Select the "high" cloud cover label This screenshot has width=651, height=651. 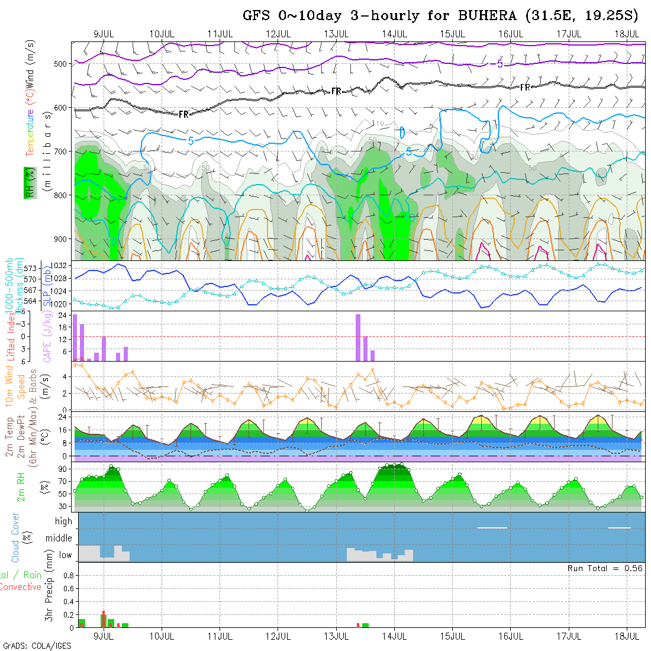coord(63,521)
